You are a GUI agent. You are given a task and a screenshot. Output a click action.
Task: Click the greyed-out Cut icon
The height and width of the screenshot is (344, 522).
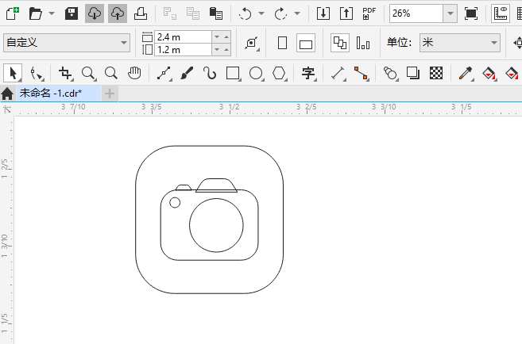coord(170,13)
